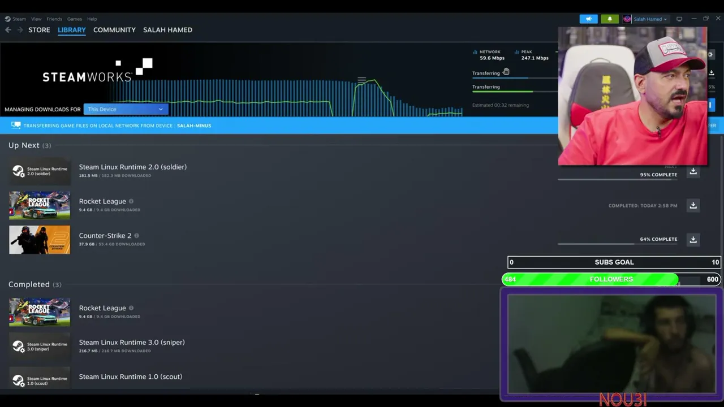
Task: Open the Steam Linux Runtime 3.0 (sniper) title
Action: (x=132, y=342)
